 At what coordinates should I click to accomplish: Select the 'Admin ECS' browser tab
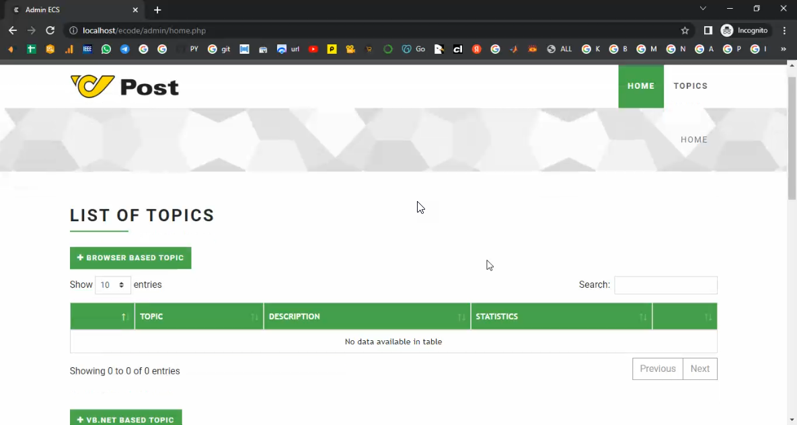pyautogui.click(x=75, y=9)
